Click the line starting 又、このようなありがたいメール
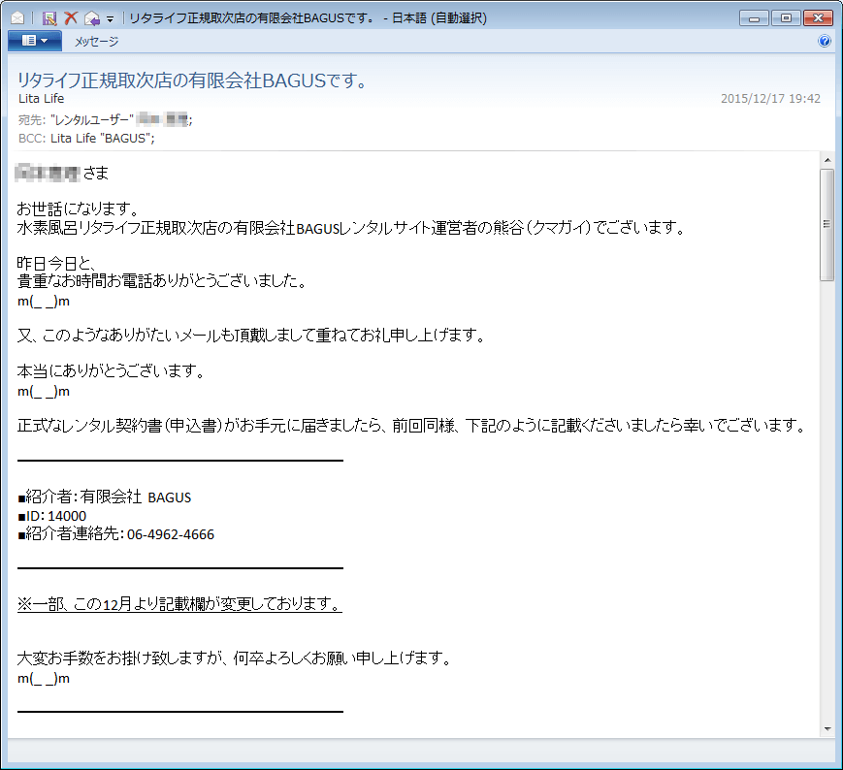Screen dimensions: 843x770 click(x=251, y=336)
